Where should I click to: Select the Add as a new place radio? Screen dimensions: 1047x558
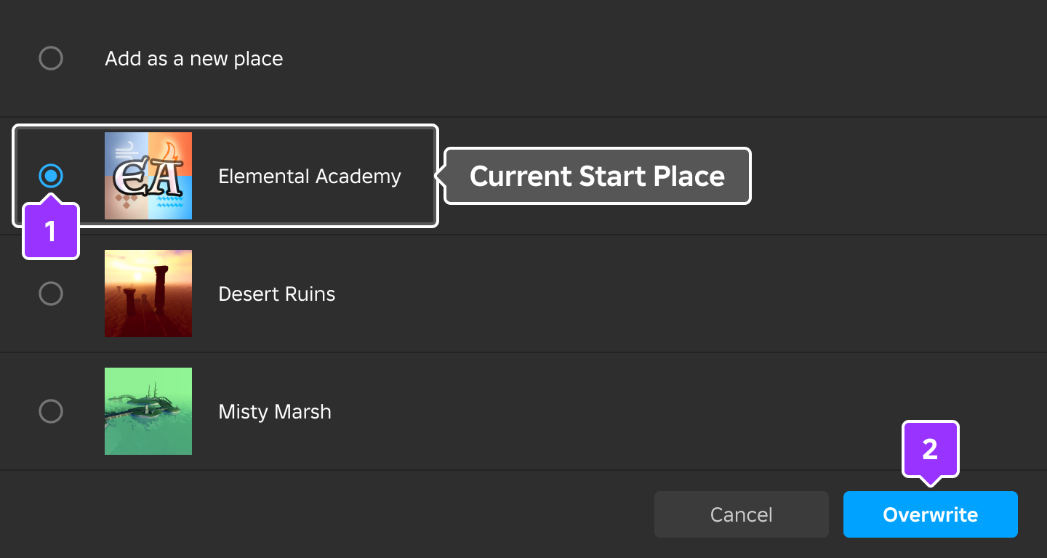51,58
